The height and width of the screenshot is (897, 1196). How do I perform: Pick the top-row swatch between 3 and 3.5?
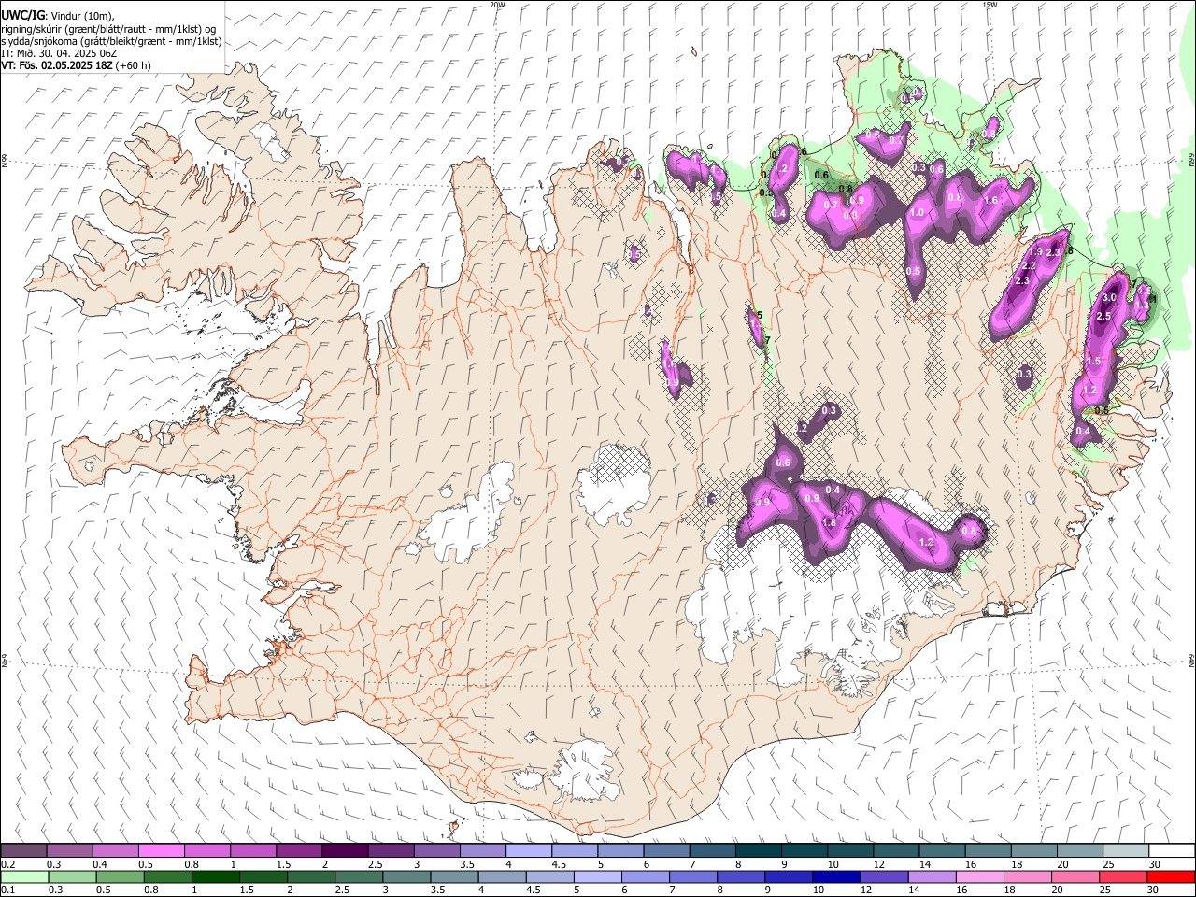[437, 850]
